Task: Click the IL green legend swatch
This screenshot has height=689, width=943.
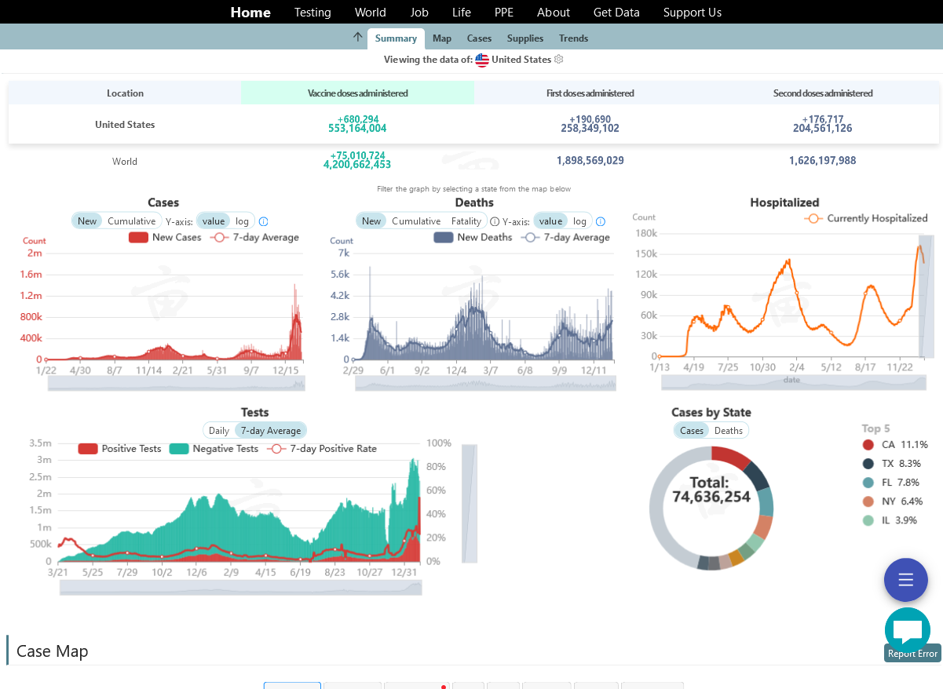Action: coord(868,520)
